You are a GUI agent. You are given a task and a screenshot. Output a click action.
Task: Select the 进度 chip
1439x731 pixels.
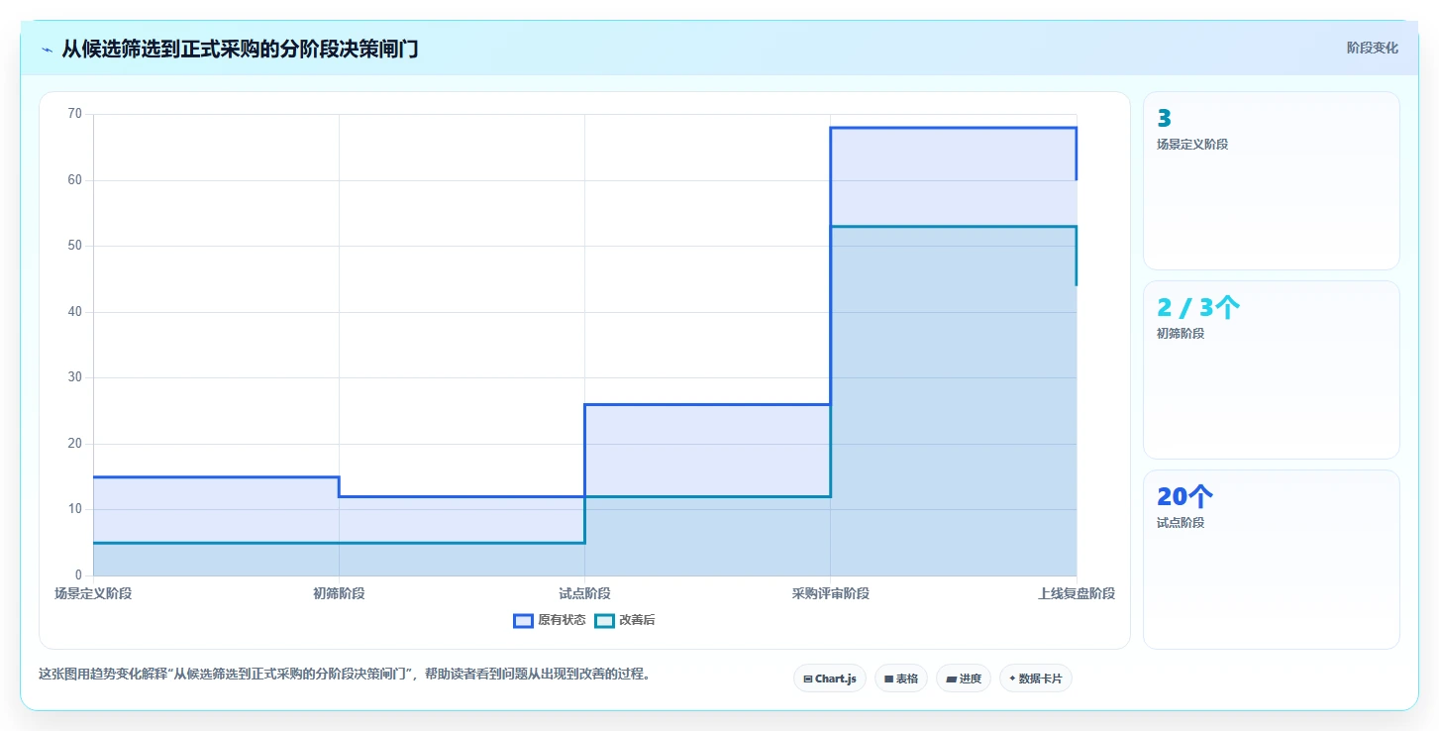(x=963, y=679)
